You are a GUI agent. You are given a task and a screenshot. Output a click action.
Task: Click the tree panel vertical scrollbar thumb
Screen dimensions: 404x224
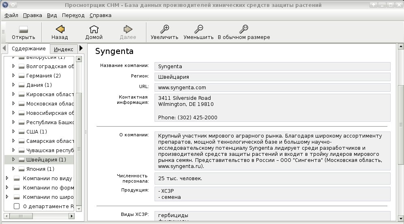click(79, 149)
